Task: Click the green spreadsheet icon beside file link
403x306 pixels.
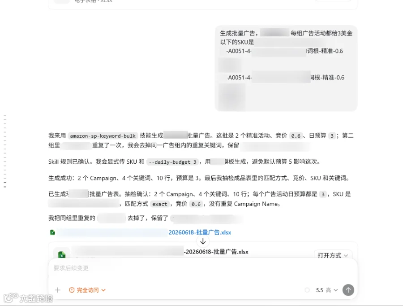Action: click(x=52, y=232)
